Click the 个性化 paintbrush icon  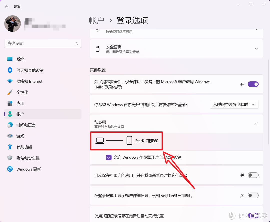tap(10, 92)
